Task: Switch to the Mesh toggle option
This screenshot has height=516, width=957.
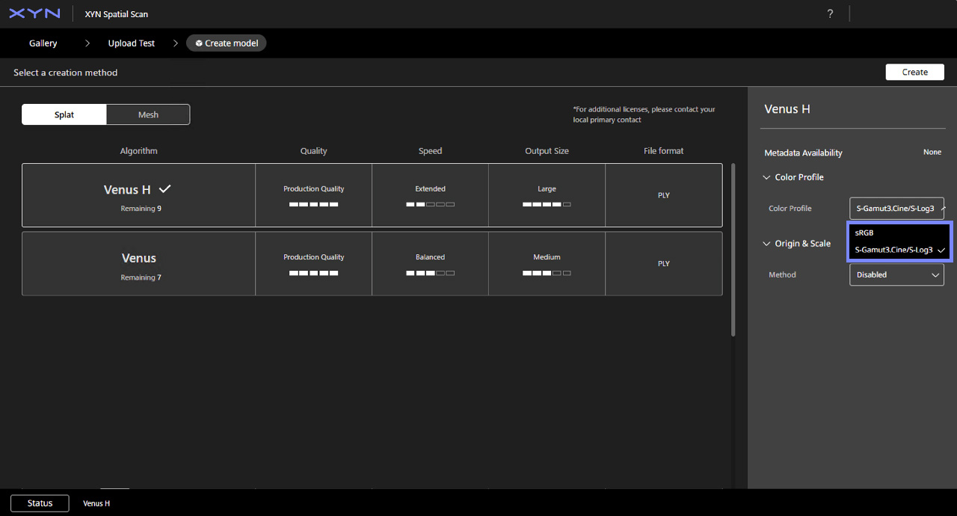Action: point(148,114)
